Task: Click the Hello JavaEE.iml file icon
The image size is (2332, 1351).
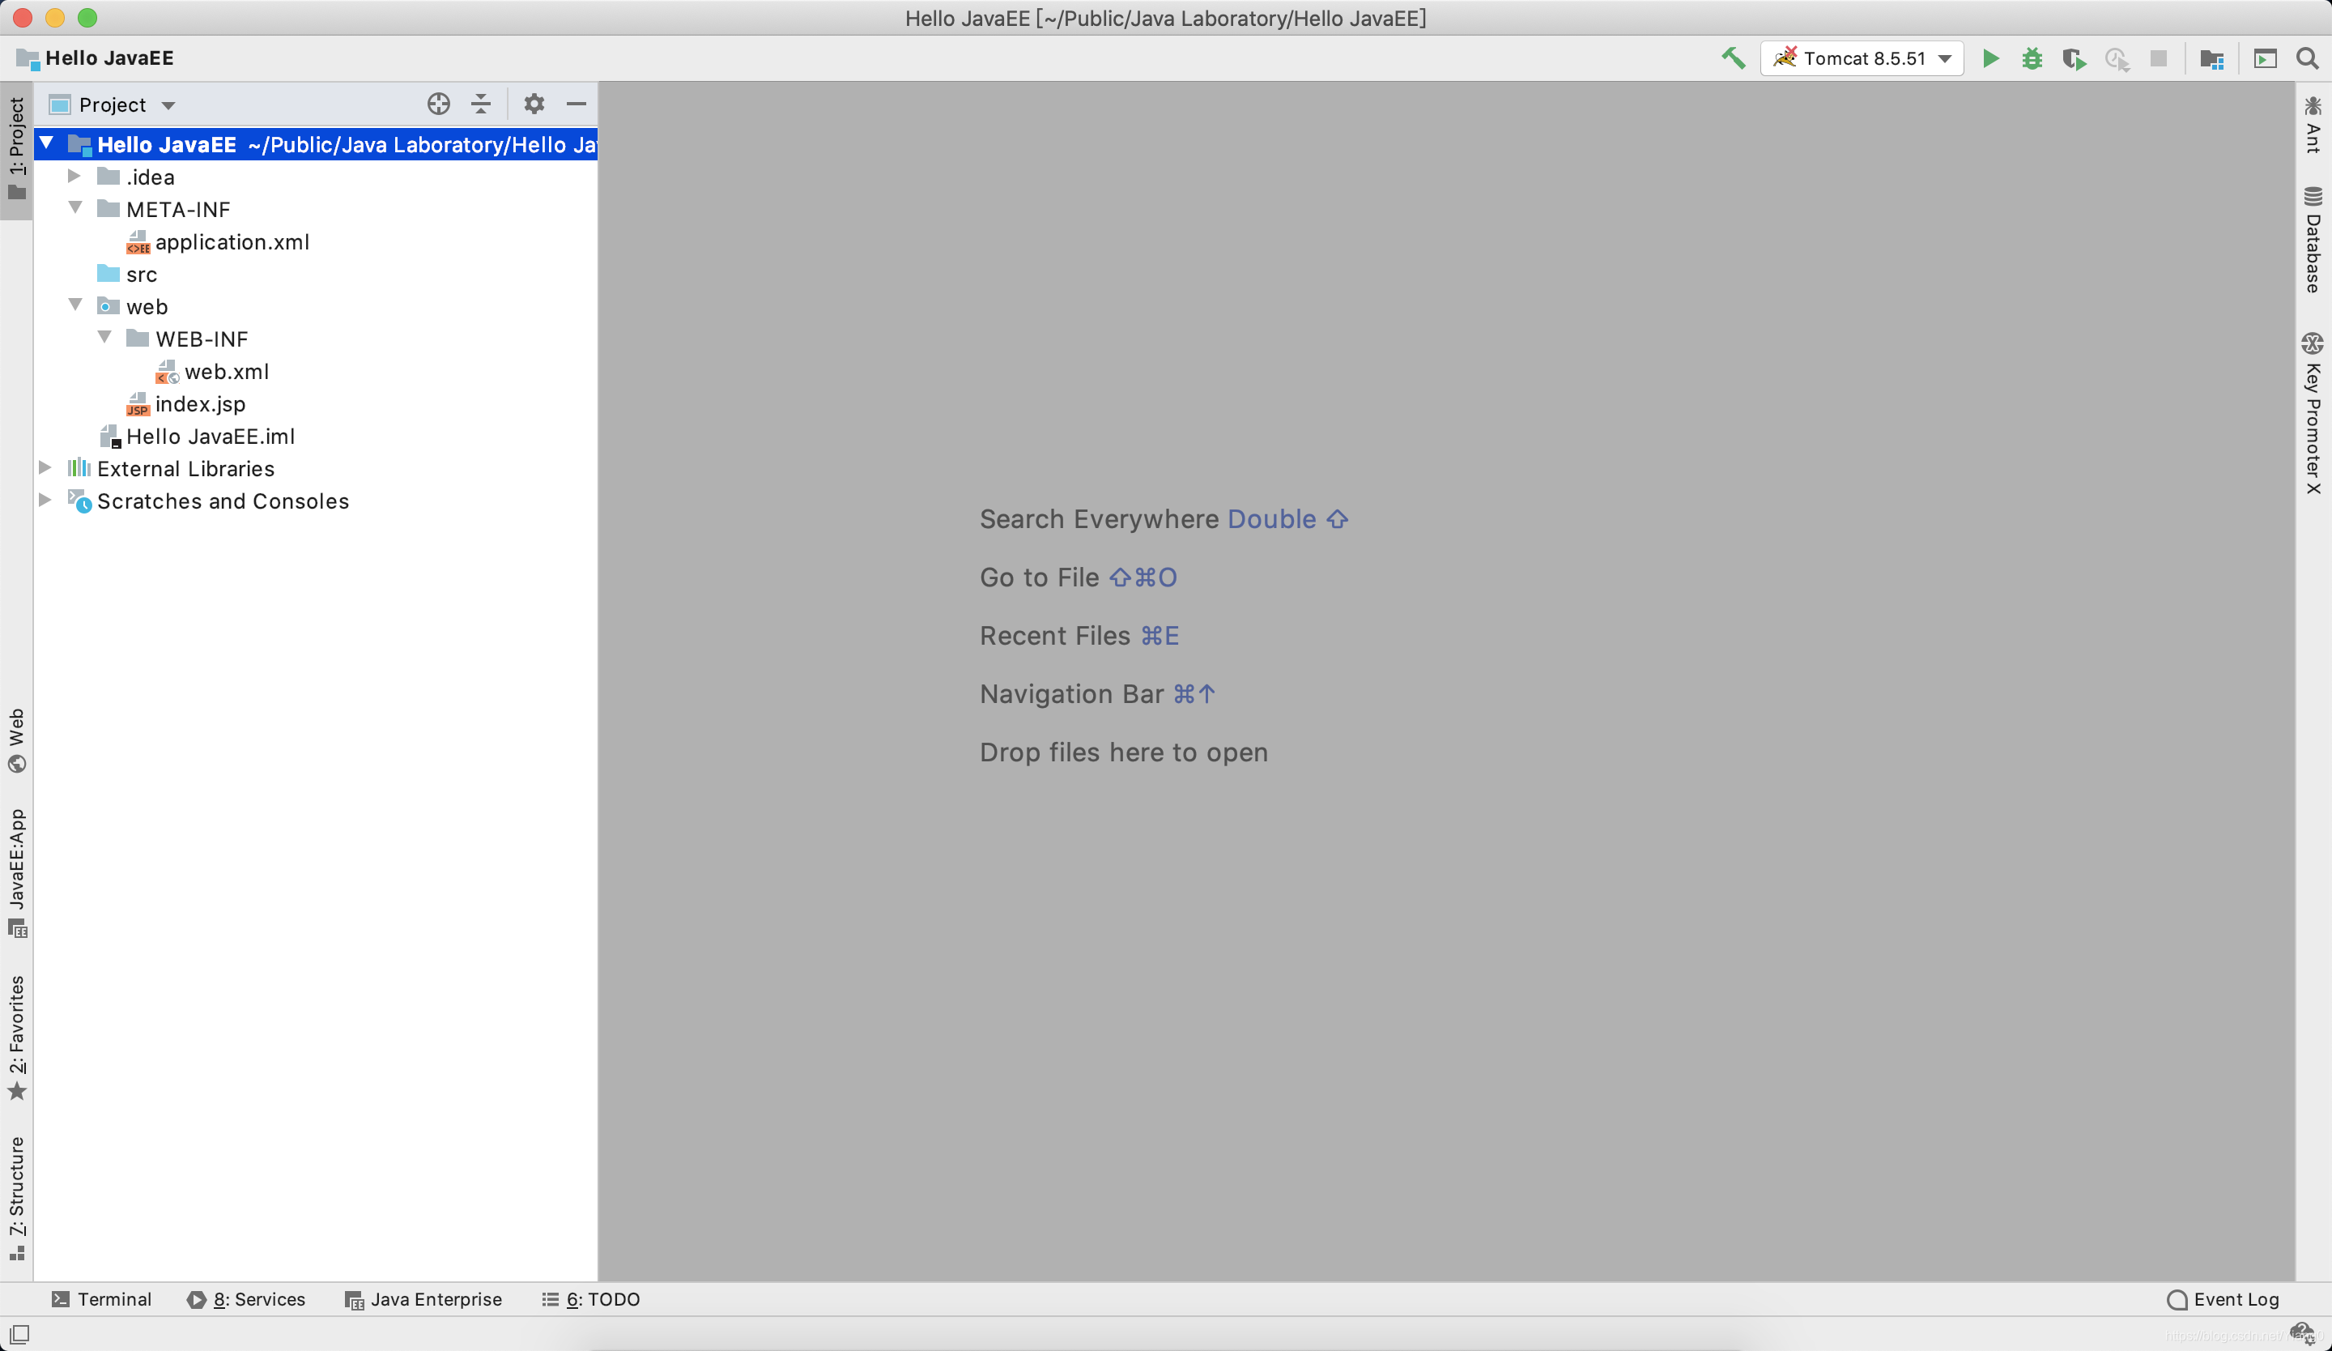Action: pos(110,436)
